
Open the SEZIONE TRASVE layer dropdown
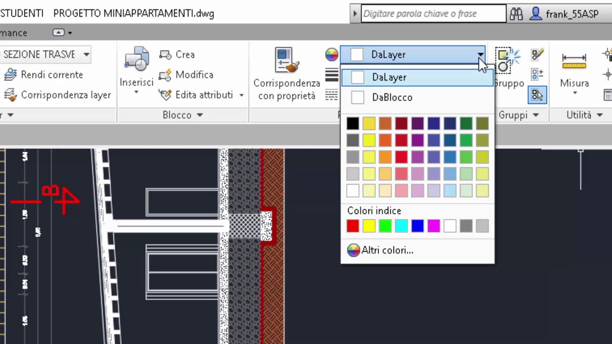[86, 54]
